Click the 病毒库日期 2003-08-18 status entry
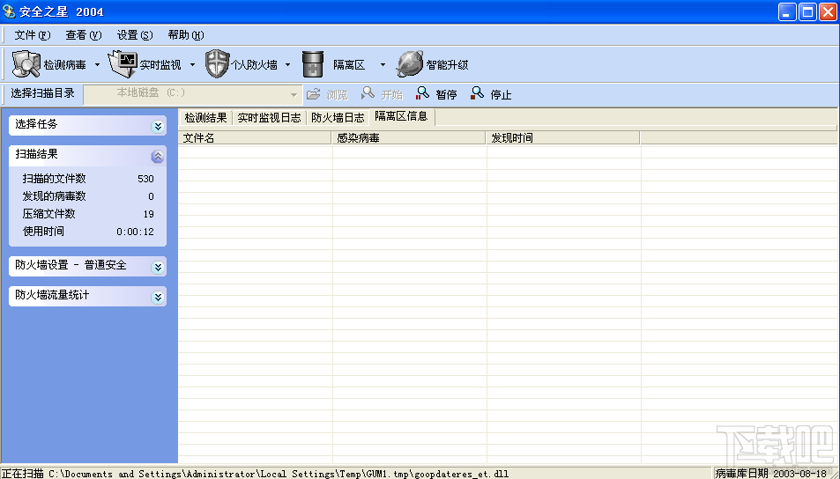The height and width of the screenshot is (479, 840). (x=771, y=474)
